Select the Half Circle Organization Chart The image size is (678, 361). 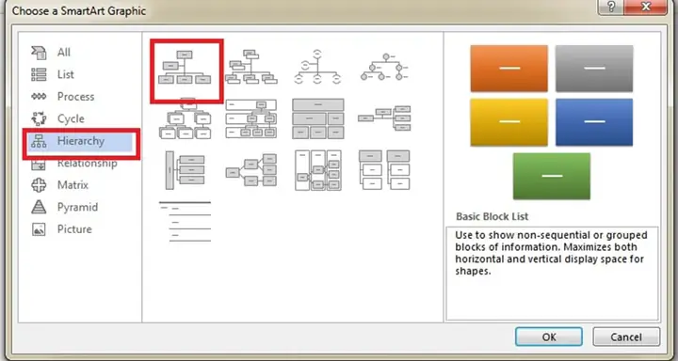point(318,67)
